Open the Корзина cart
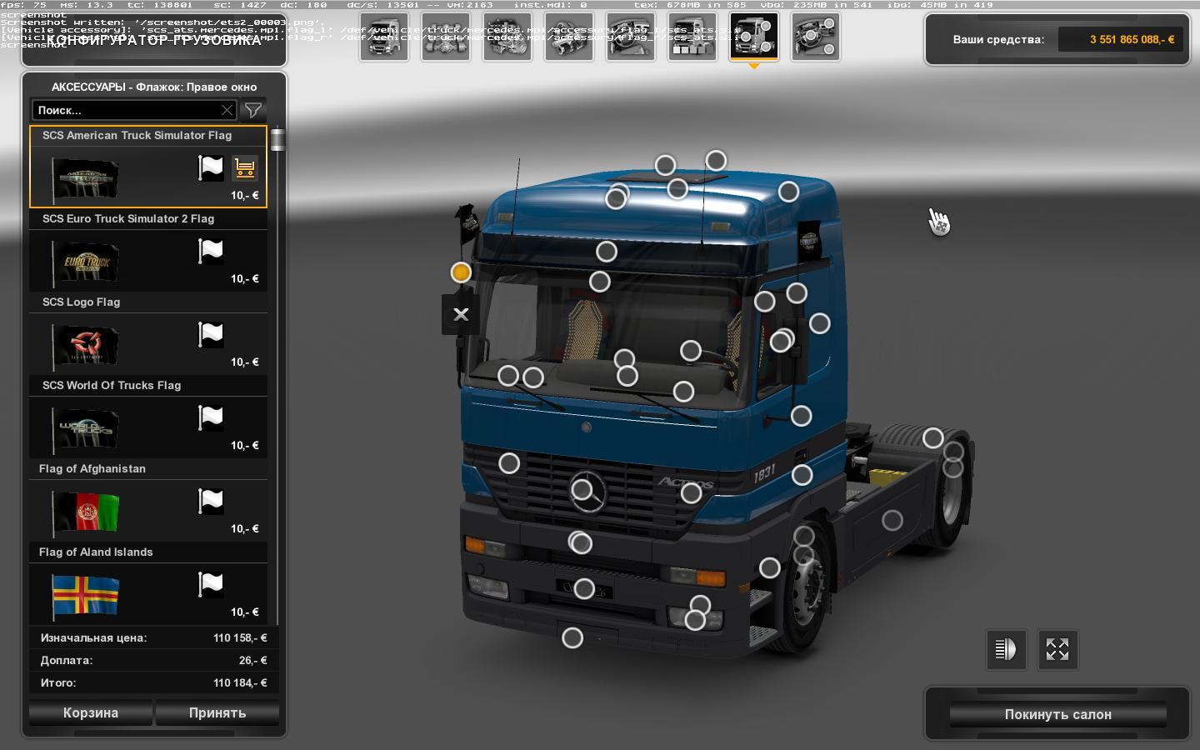 [x=91, y=712]
